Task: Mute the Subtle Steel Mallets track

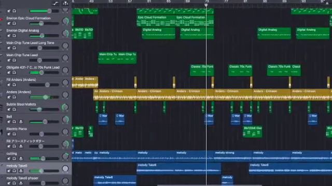Action: coord(9,110)
